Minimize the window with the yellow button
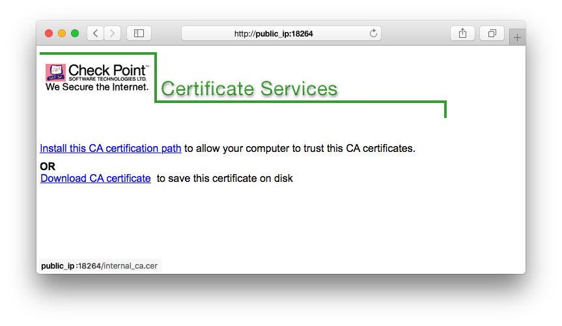The height and width of the screenshot is (326, 562). tap(62, 33)
